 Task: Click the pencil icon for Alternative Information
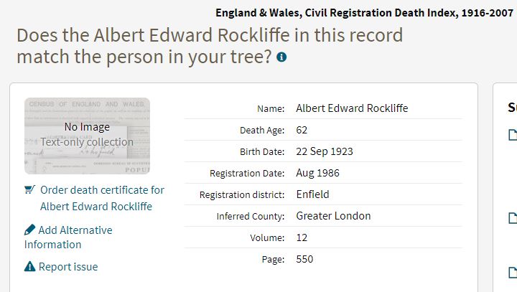coord(29,230)
